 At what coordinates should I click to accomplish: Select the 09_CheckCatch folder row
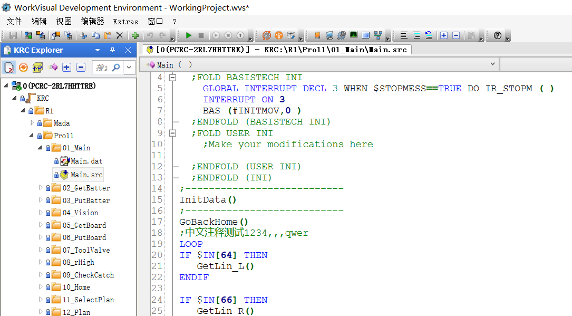[x=88, y=275]
